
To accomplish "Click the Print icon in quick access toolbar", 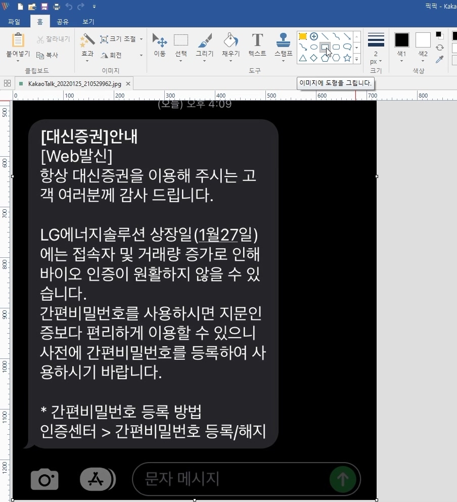I will pyautogui.click(x=56, y=7).
